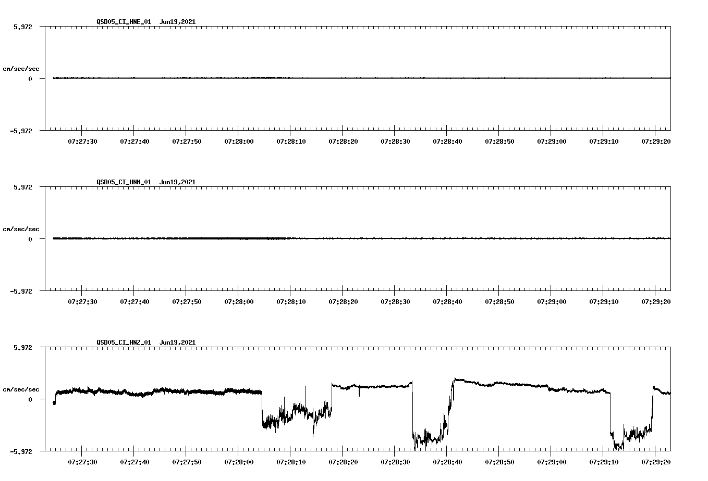Screen dimensions: 708x481
Task: Click the zero axis label on HNE plot
Action: click(x=30, y=79)
